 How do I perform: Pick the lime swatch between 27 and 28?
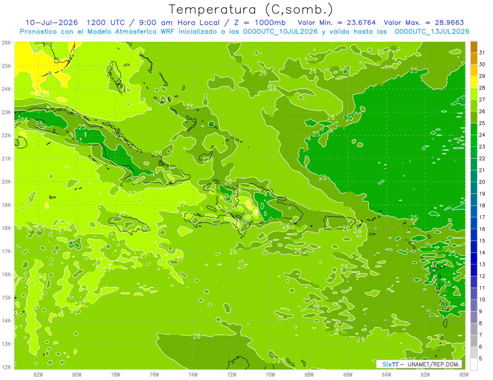[474, 94]
